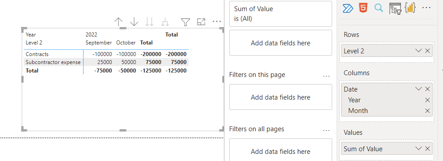The width and height of the screenshot is (443, 161).
Task: Open Date field dropdown chevron
Action: (418, 89)
